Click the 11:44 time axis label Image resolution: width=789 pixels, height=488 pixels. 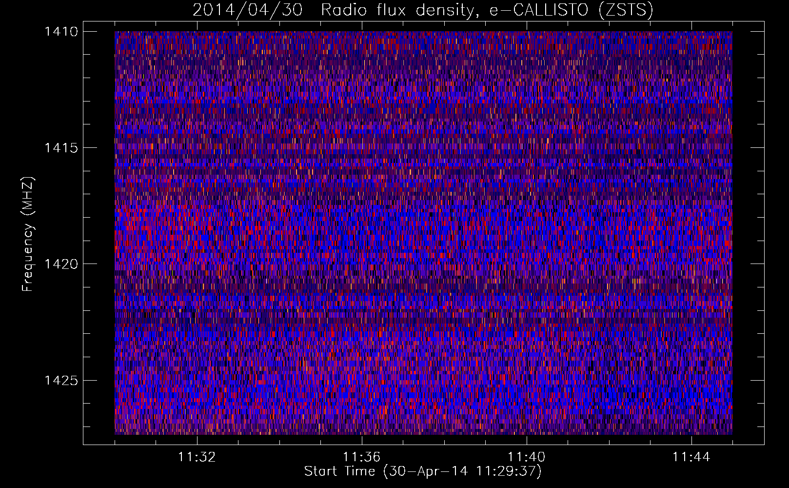tap(691, 457)
